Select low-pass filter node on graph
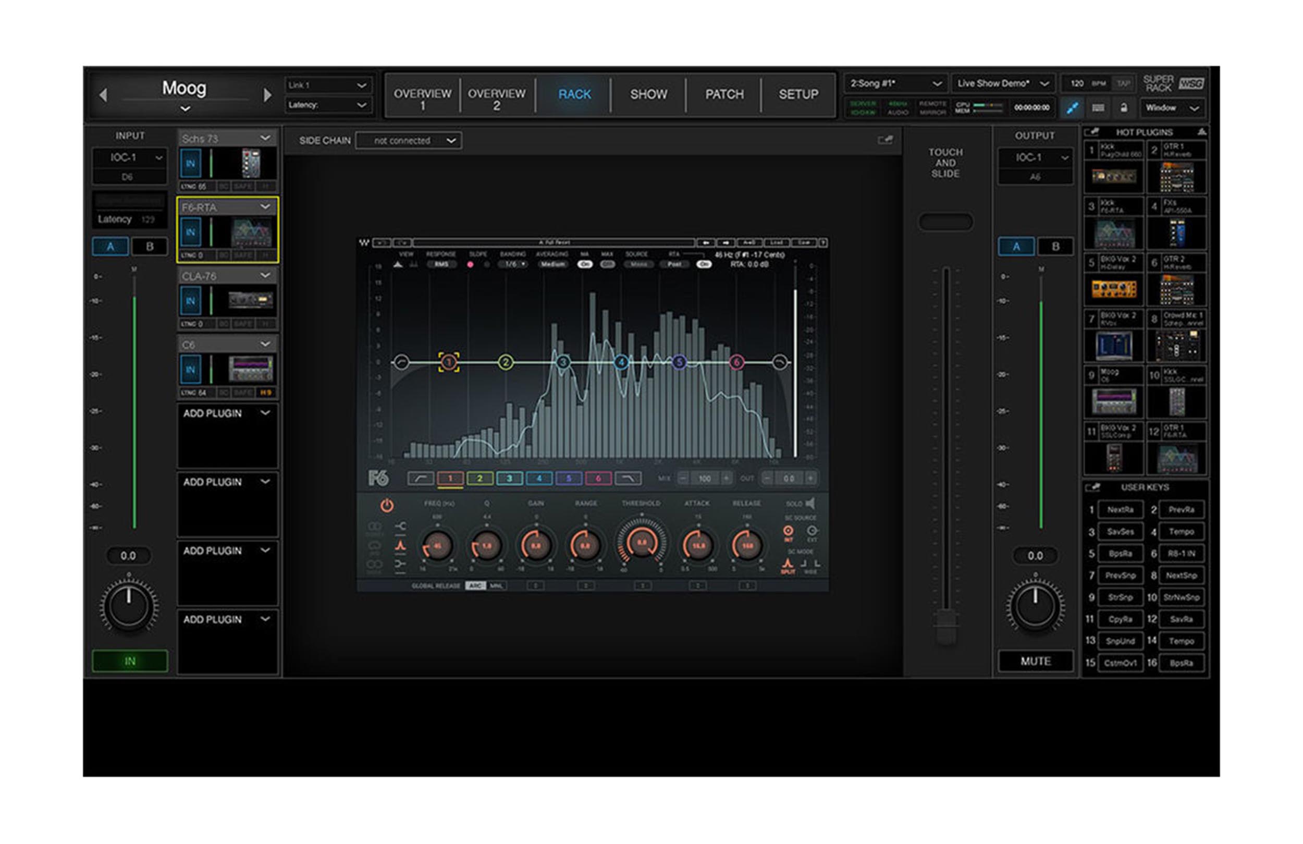The width and height of the screenshot is (1303, 844). coord(780,362)
